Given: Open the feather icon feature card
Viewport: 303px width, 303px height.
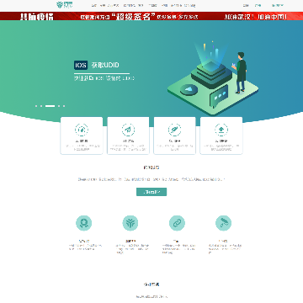Looking at the screenshot, I should point(174,136).
